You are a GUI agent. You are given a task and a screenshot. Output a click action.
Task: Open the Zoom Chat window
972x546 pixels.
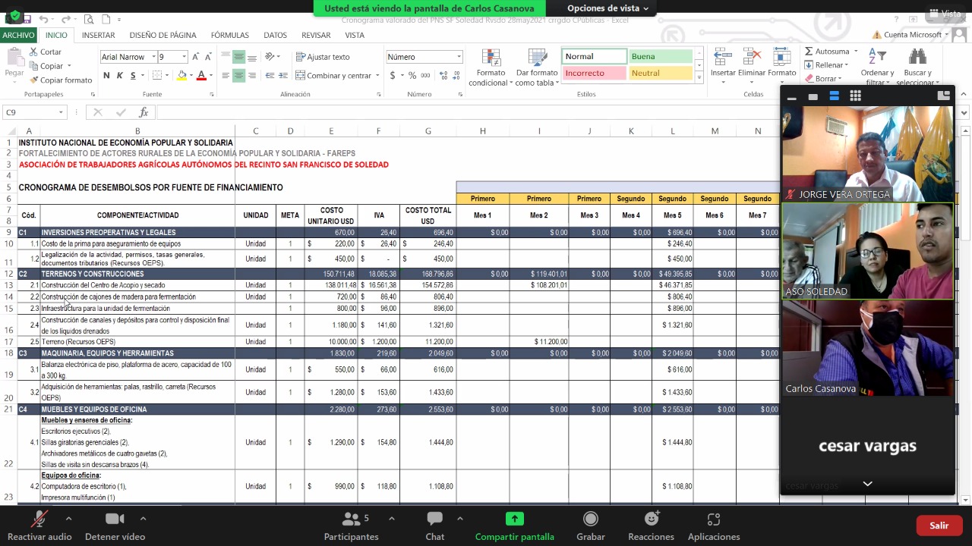(434, 519)
